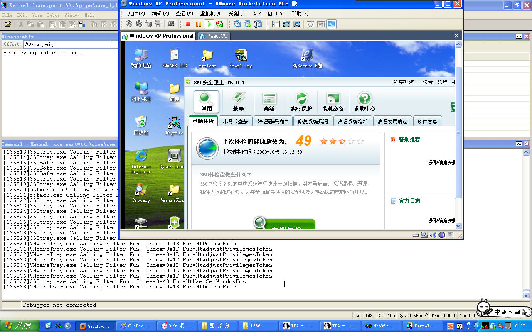Launch Internet Explorer on guest desktop
The image size is (532, 332).
click(x=141, y=161)
